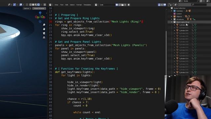Click the zoom magnifier viewport icon
The height and width of the screenshot is (119, 211).
click(44, 25)
